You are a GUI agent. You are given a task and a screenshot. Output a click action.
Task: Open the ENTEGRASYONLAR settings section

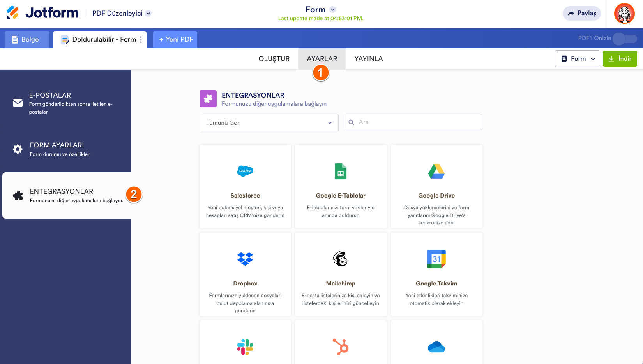pyautogui.click(x=67, y=195)
